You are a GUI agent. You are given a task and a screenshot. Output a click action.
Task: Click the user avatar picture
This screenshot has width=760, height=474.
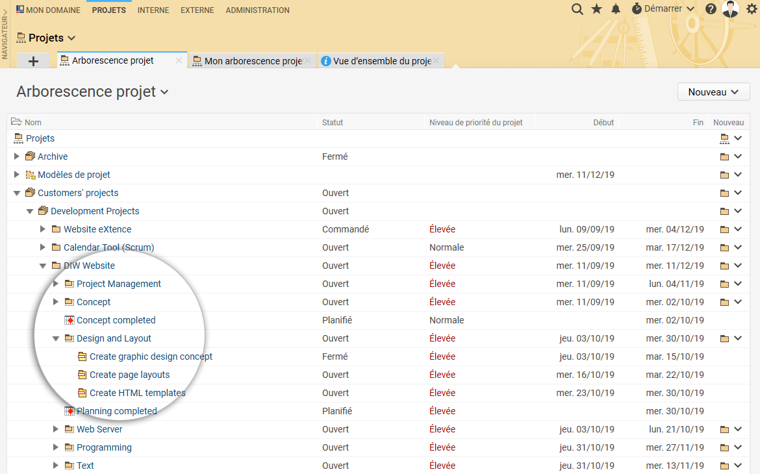[x=731, y=9]
